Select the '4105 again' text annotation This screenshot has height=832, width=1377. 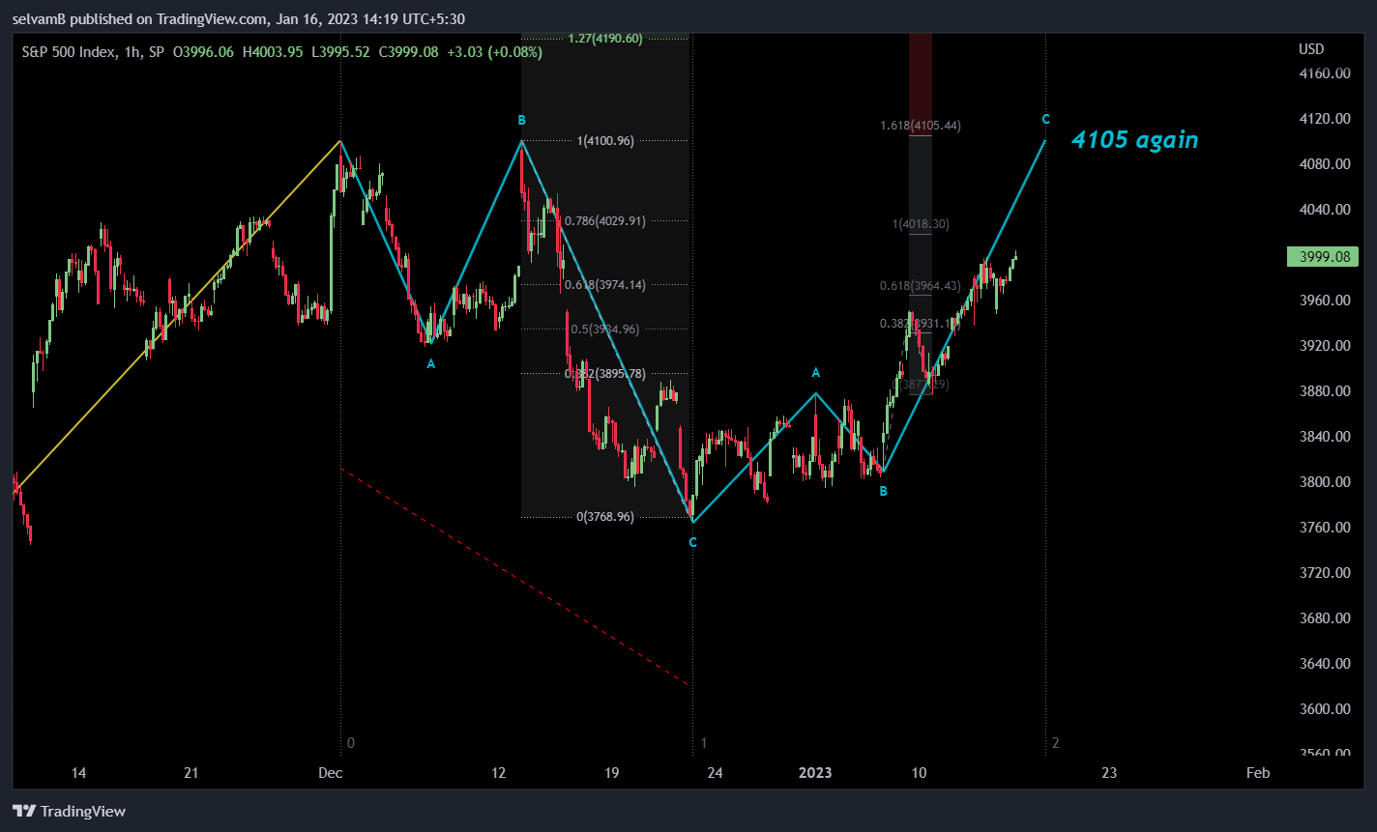1134,140
